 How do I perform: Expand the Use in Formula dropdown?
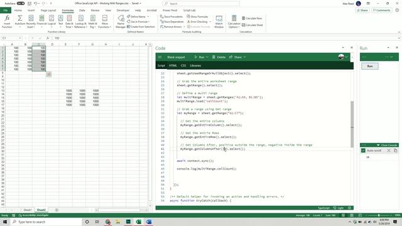coord(149,22)
